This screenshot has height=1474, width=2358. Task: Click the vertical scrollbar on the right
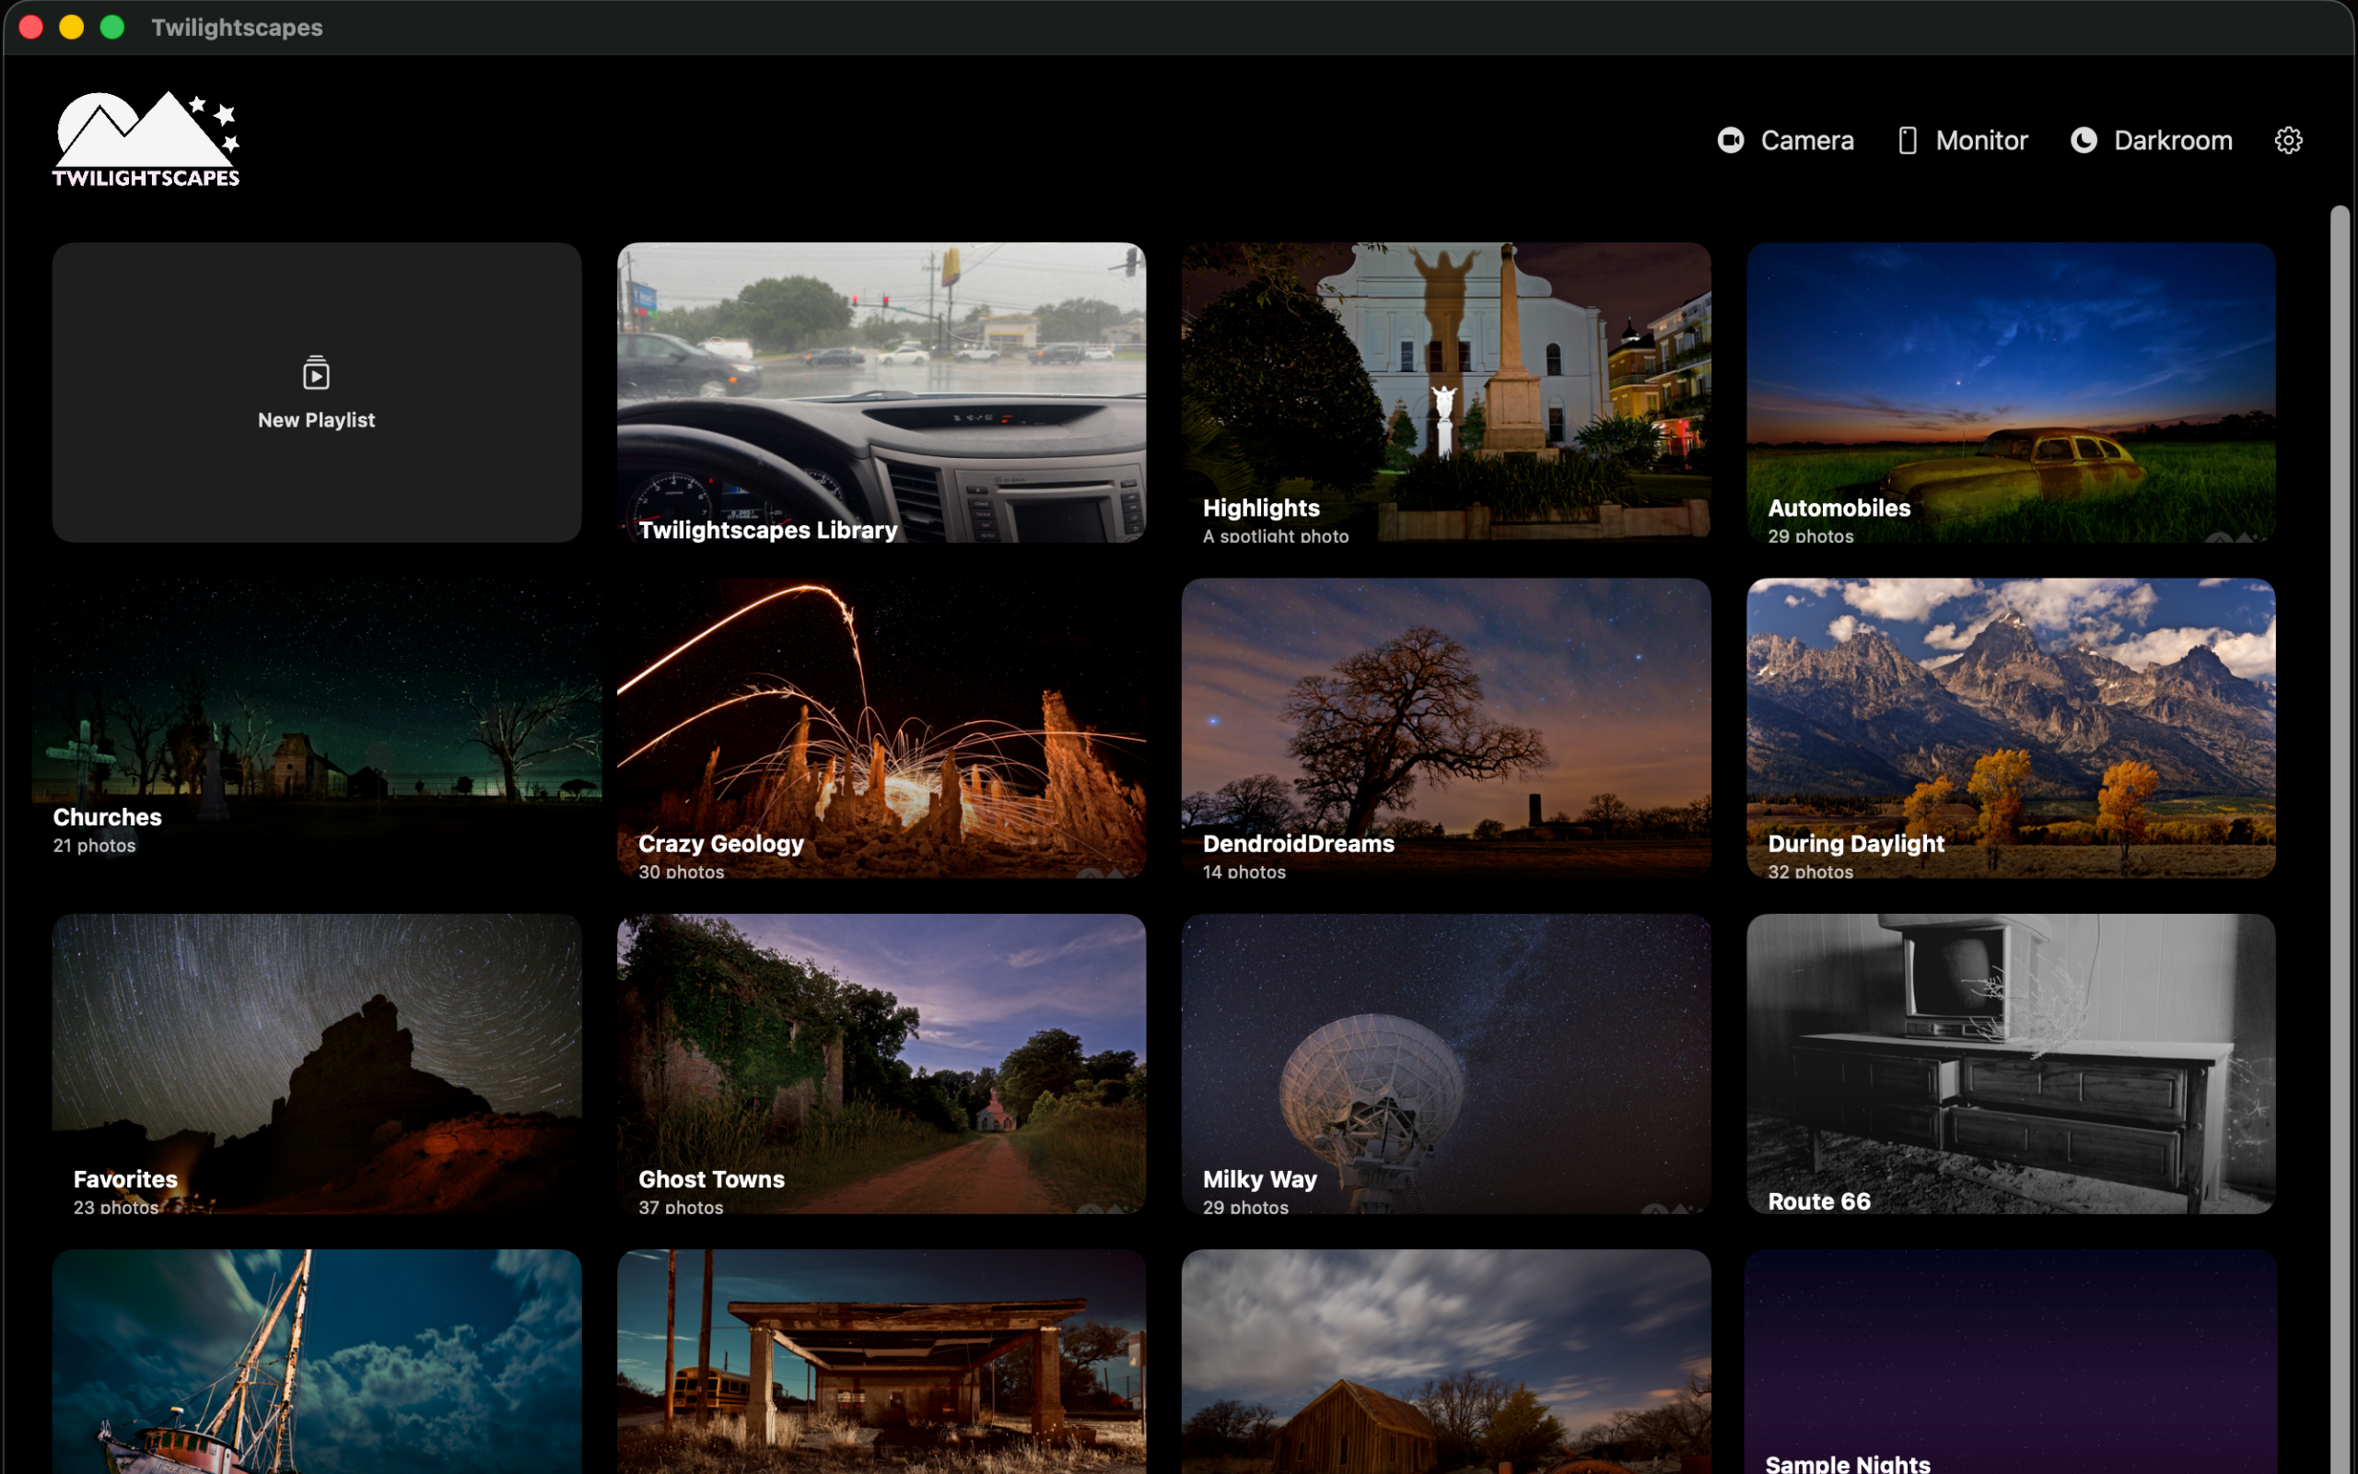click(2340, 839)
